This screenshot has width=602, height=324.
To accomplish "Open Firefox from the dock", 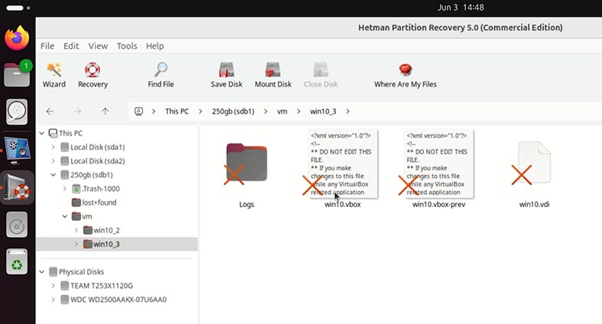I will pyautogui.click(x=17, y=38).
